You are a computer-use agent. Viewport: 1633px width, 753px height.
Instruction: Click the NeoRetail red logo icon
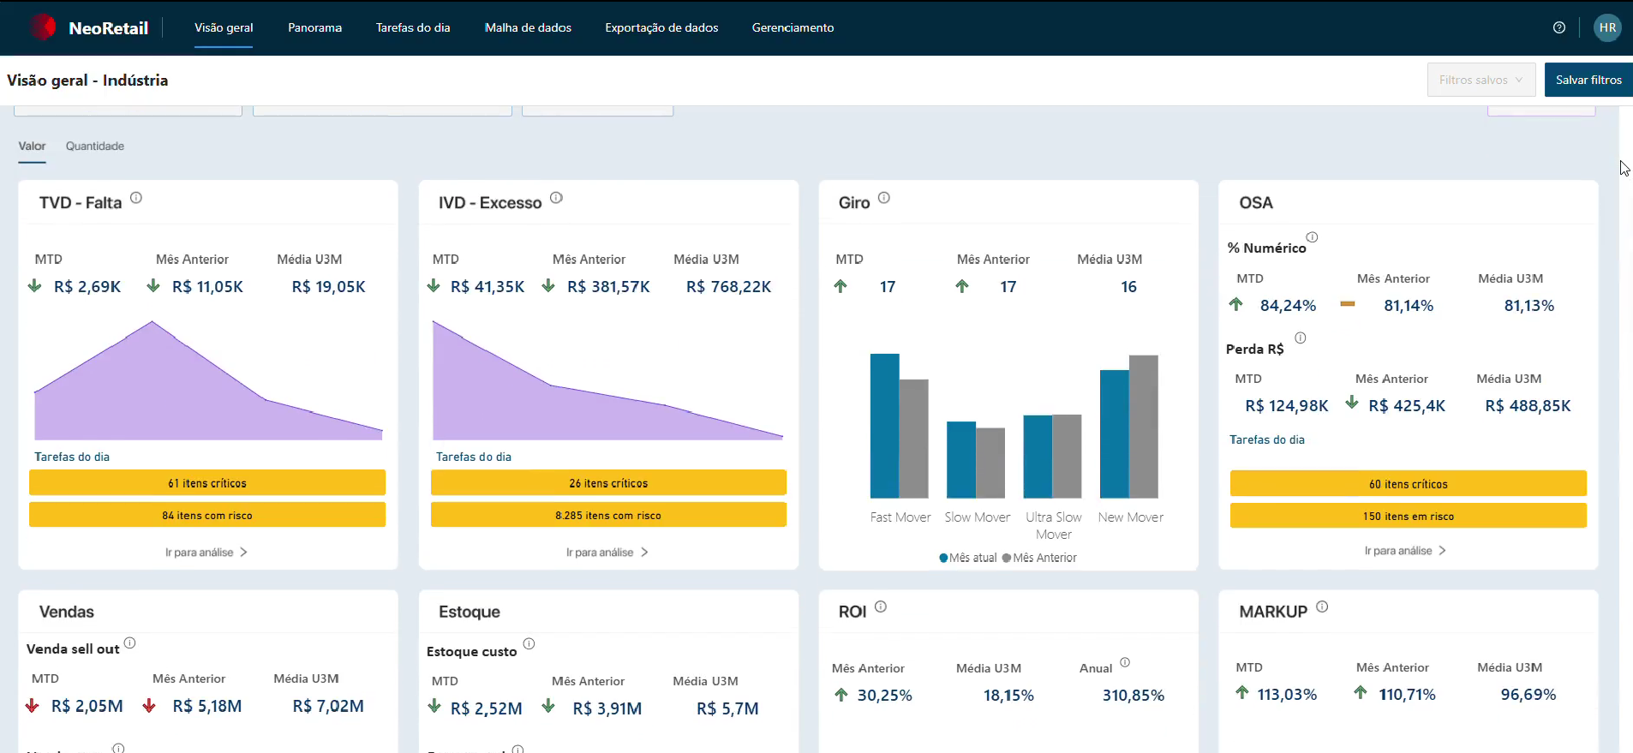click(43, 27)
